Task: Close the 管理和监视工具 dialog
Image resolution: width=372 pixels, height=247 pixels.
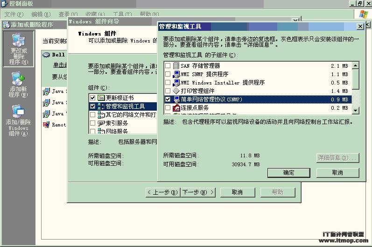Action: (x=360, y=26)
